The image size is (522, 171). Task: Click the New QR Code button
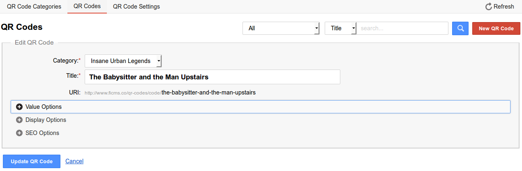coord(496,29)
